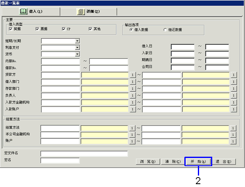
Task: Uncheck the 契据 checkbox
Action: [x=11, y=29]
